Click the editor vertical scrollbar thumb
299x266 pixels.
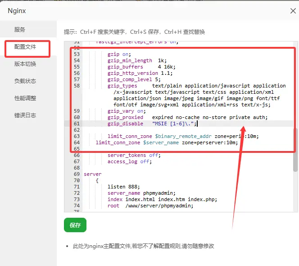tap(295, 150)
